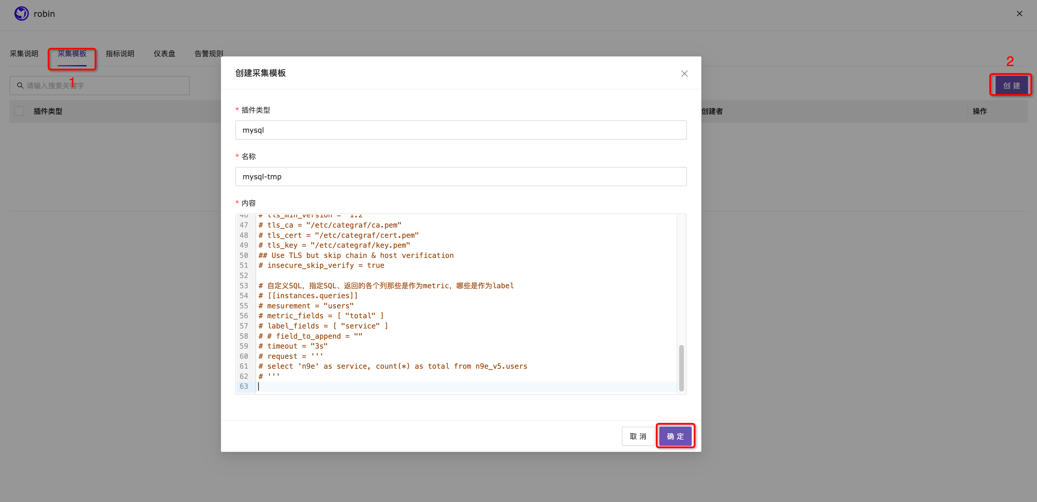Close the robin panel with top-right X

click(x=1019, y=14)
